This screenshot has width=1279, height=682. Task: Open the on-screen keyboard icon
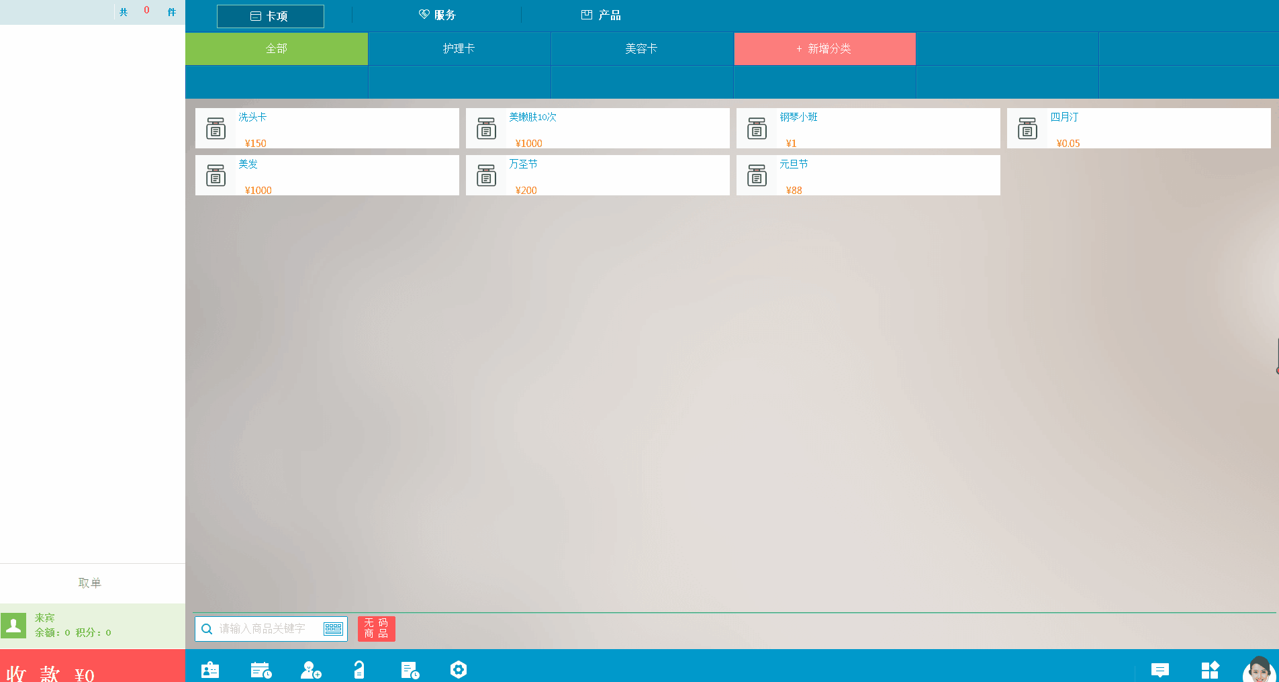point(333,629)
